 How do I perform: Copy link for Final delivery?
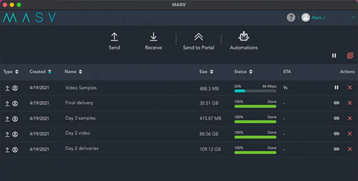click(x=336, y=103)
